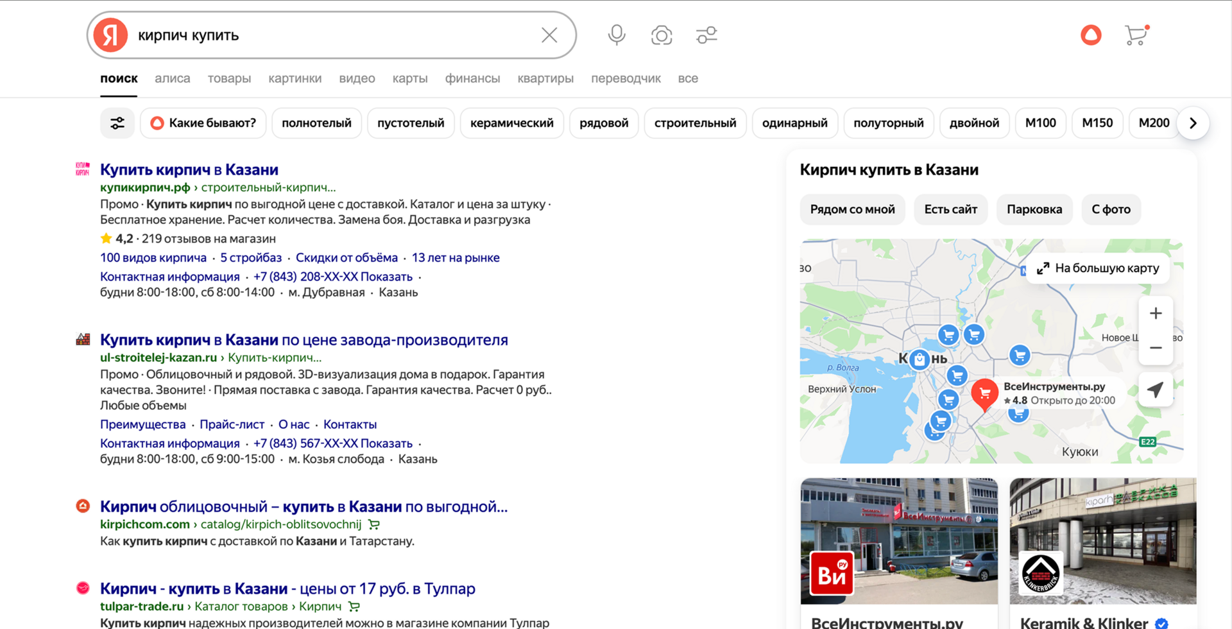Screen dimensions: 1232x629
Task: Open переводчик tab
Action: click(x=626, y=78)
